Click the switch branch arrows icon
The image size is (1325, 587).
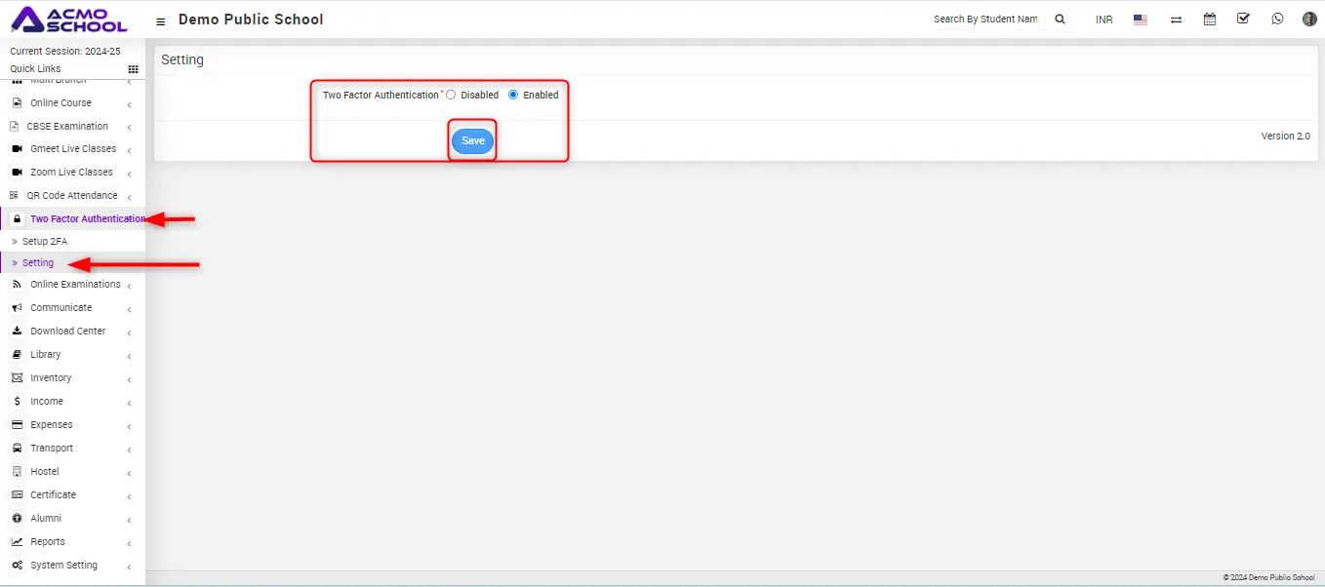click(x=1176, y=20)
